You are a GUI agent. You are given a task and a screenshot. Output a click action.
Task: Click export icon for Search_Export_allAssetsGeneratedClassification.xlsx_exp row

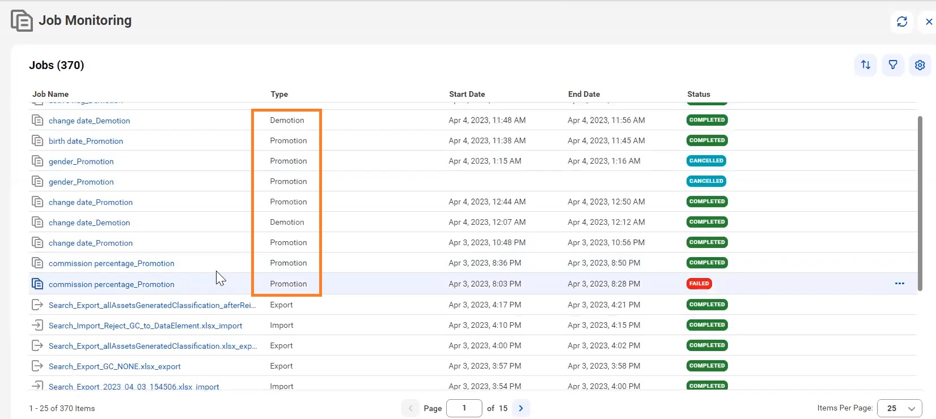(37, 345)
